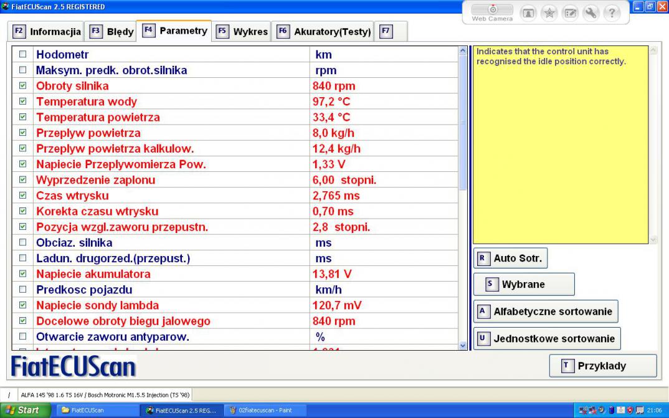Click the white camera tray icon

tap(621, 411)
